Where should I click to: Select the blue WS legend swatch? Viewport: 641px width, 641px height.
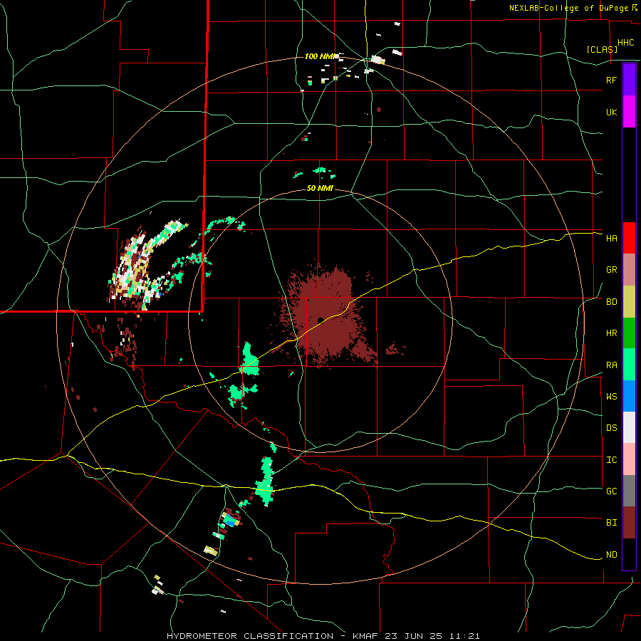[629, 396]
